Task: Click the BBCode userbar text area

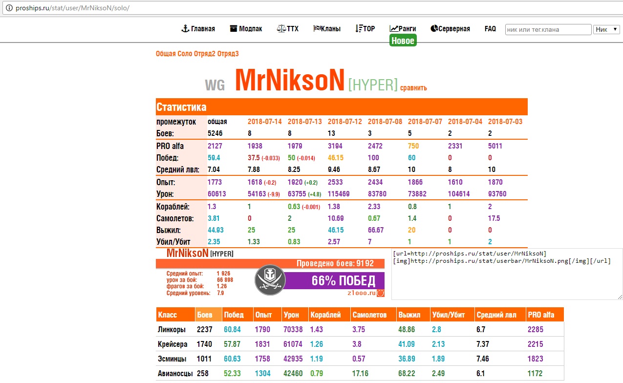Action: click(x=507, y=274)
